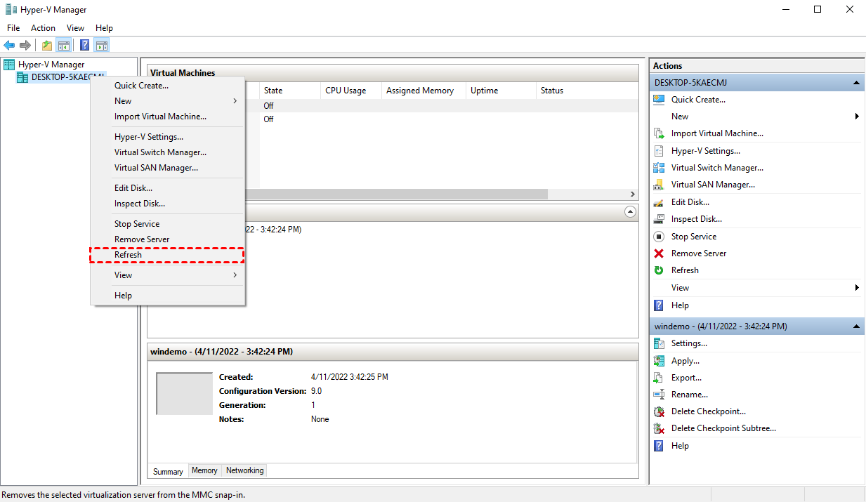Click the checkpoint Settings icon in Actions
Screen dimensions: 866x502
pyautogui.click(x=659, y=343)
